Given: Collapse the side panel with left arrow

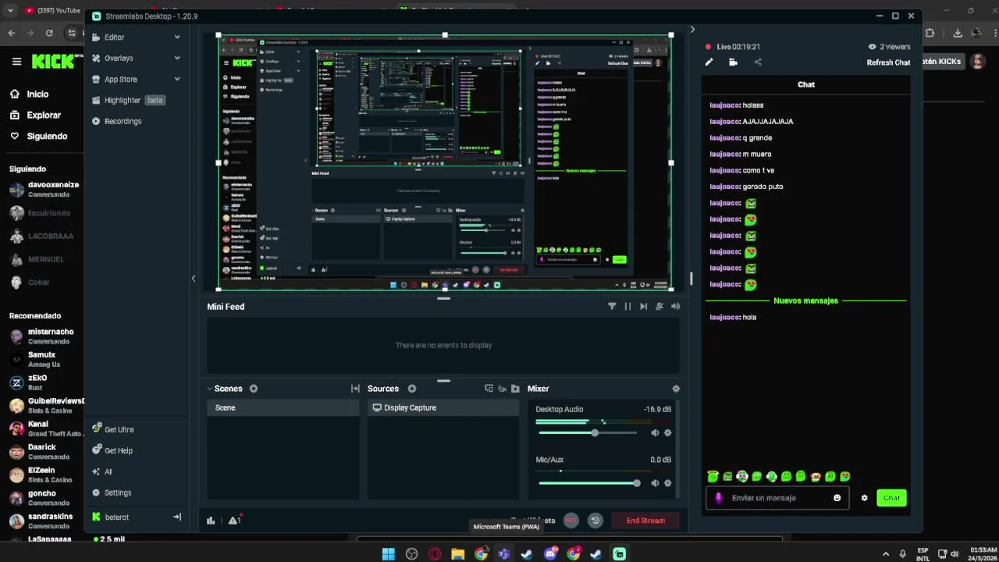Looking at the screenshot, I should point(194,279).
